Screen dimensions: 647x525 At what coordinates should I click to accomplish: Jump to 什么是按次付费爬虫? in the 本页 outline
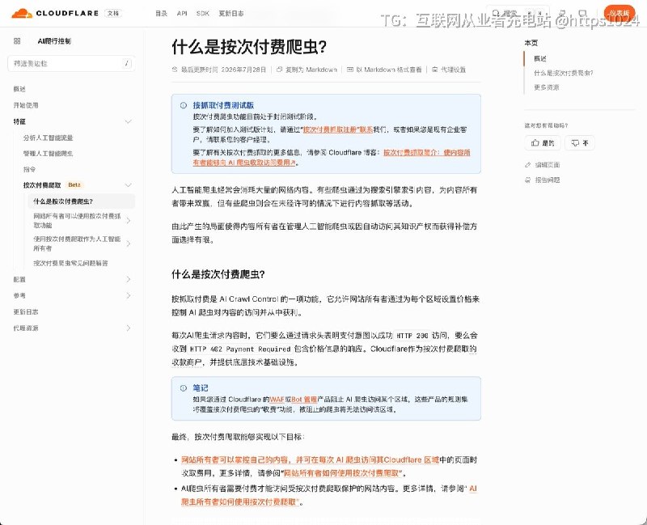tap(563, 73)
